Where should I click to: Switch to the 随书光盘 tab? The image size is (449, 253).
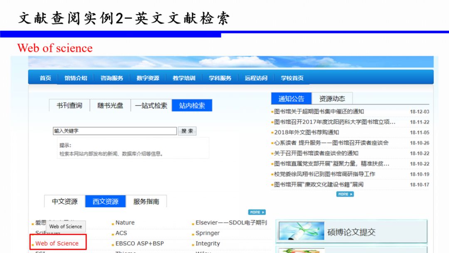[110, 105]
